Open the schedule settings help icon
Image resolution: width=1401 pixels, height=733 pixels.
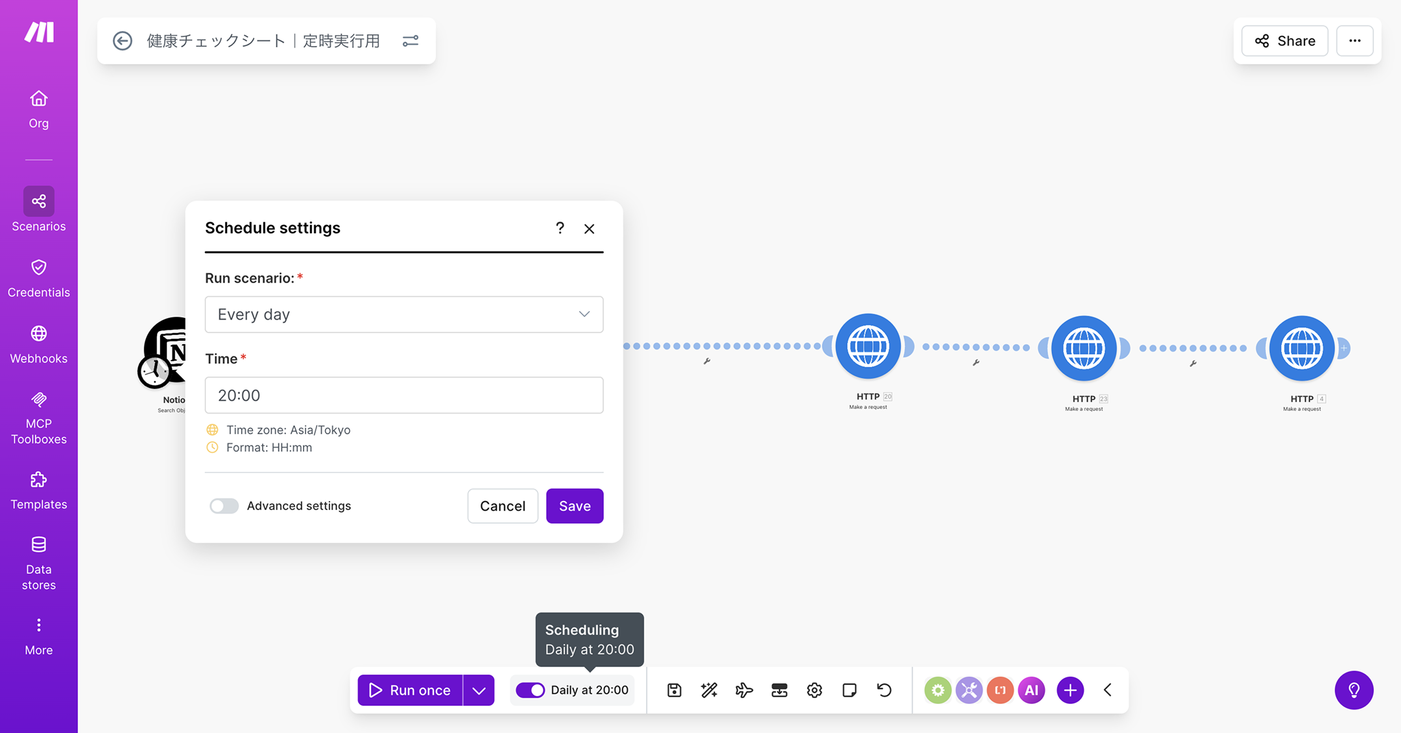pos(560,228)
